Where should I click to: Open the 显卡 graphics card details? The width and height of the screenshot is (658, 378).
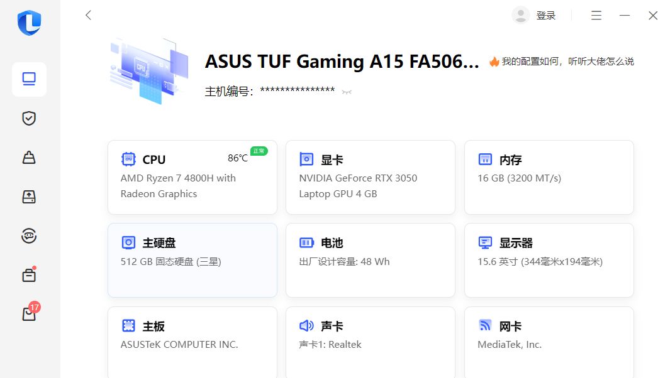(x=371, y=177)
